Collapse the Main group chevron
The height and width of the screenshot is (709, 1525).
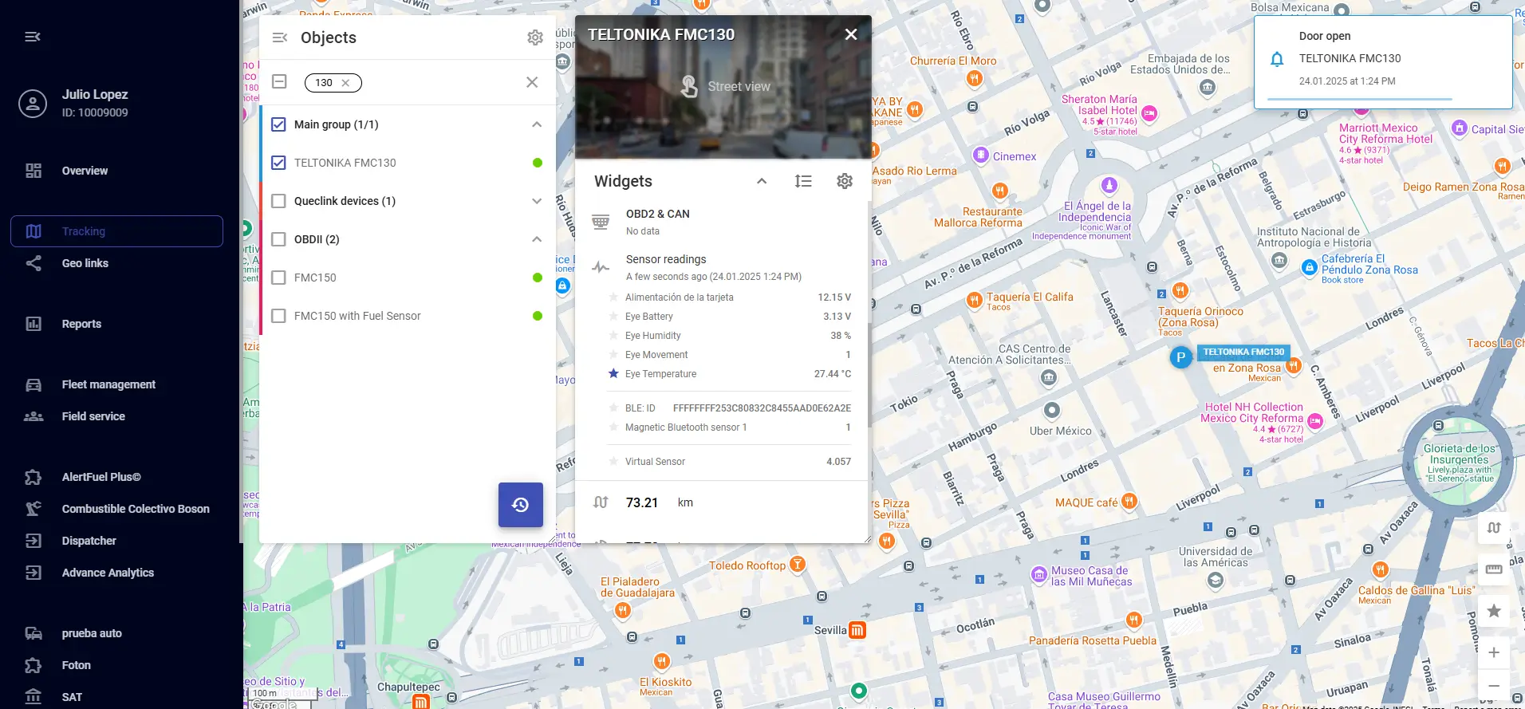537,124
